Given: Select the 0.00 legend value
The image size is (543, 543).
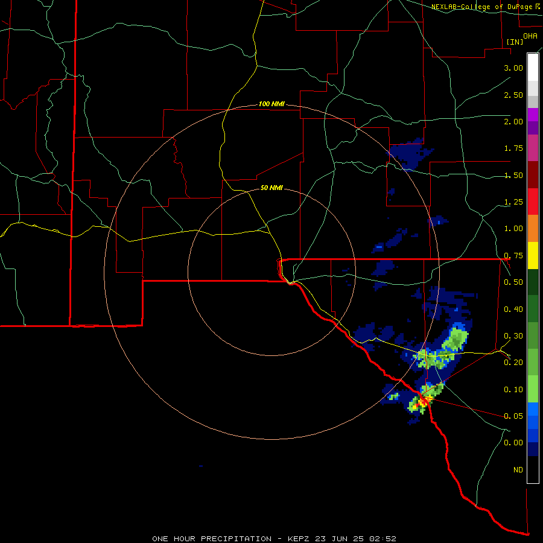Looking at the screenshot, I should pyautogui.click(x=513, y=443).
